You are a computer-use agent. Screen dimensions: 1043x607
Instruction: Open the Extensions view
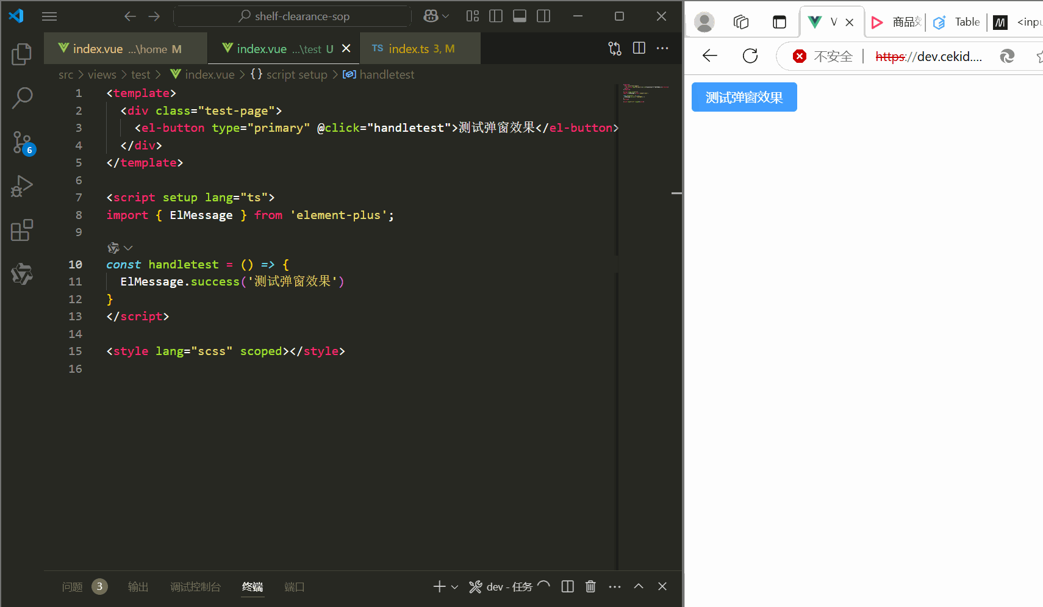(x=22, y=230)
